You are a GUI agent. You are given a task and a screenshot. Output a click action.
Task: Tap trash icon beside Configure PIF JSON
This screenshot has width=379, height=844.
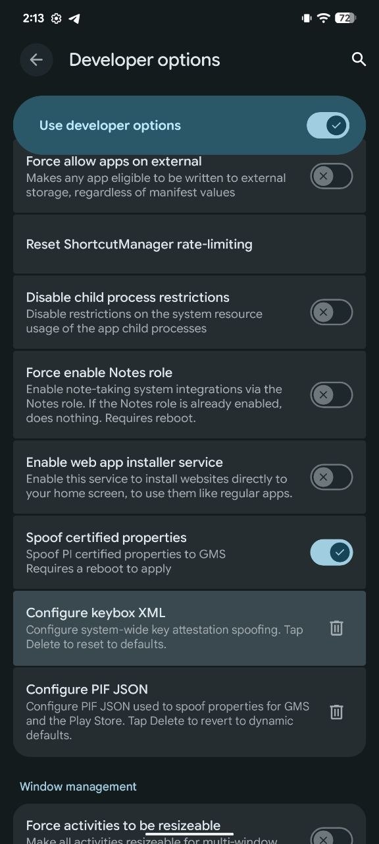[336, 711]
